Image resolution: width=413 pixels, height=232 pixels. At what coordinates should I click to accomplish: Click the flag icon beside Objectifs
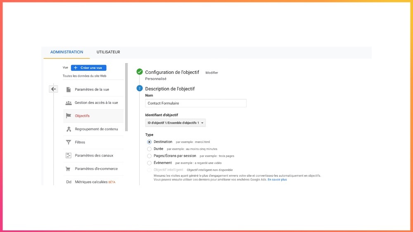click(x=69, y=116)
